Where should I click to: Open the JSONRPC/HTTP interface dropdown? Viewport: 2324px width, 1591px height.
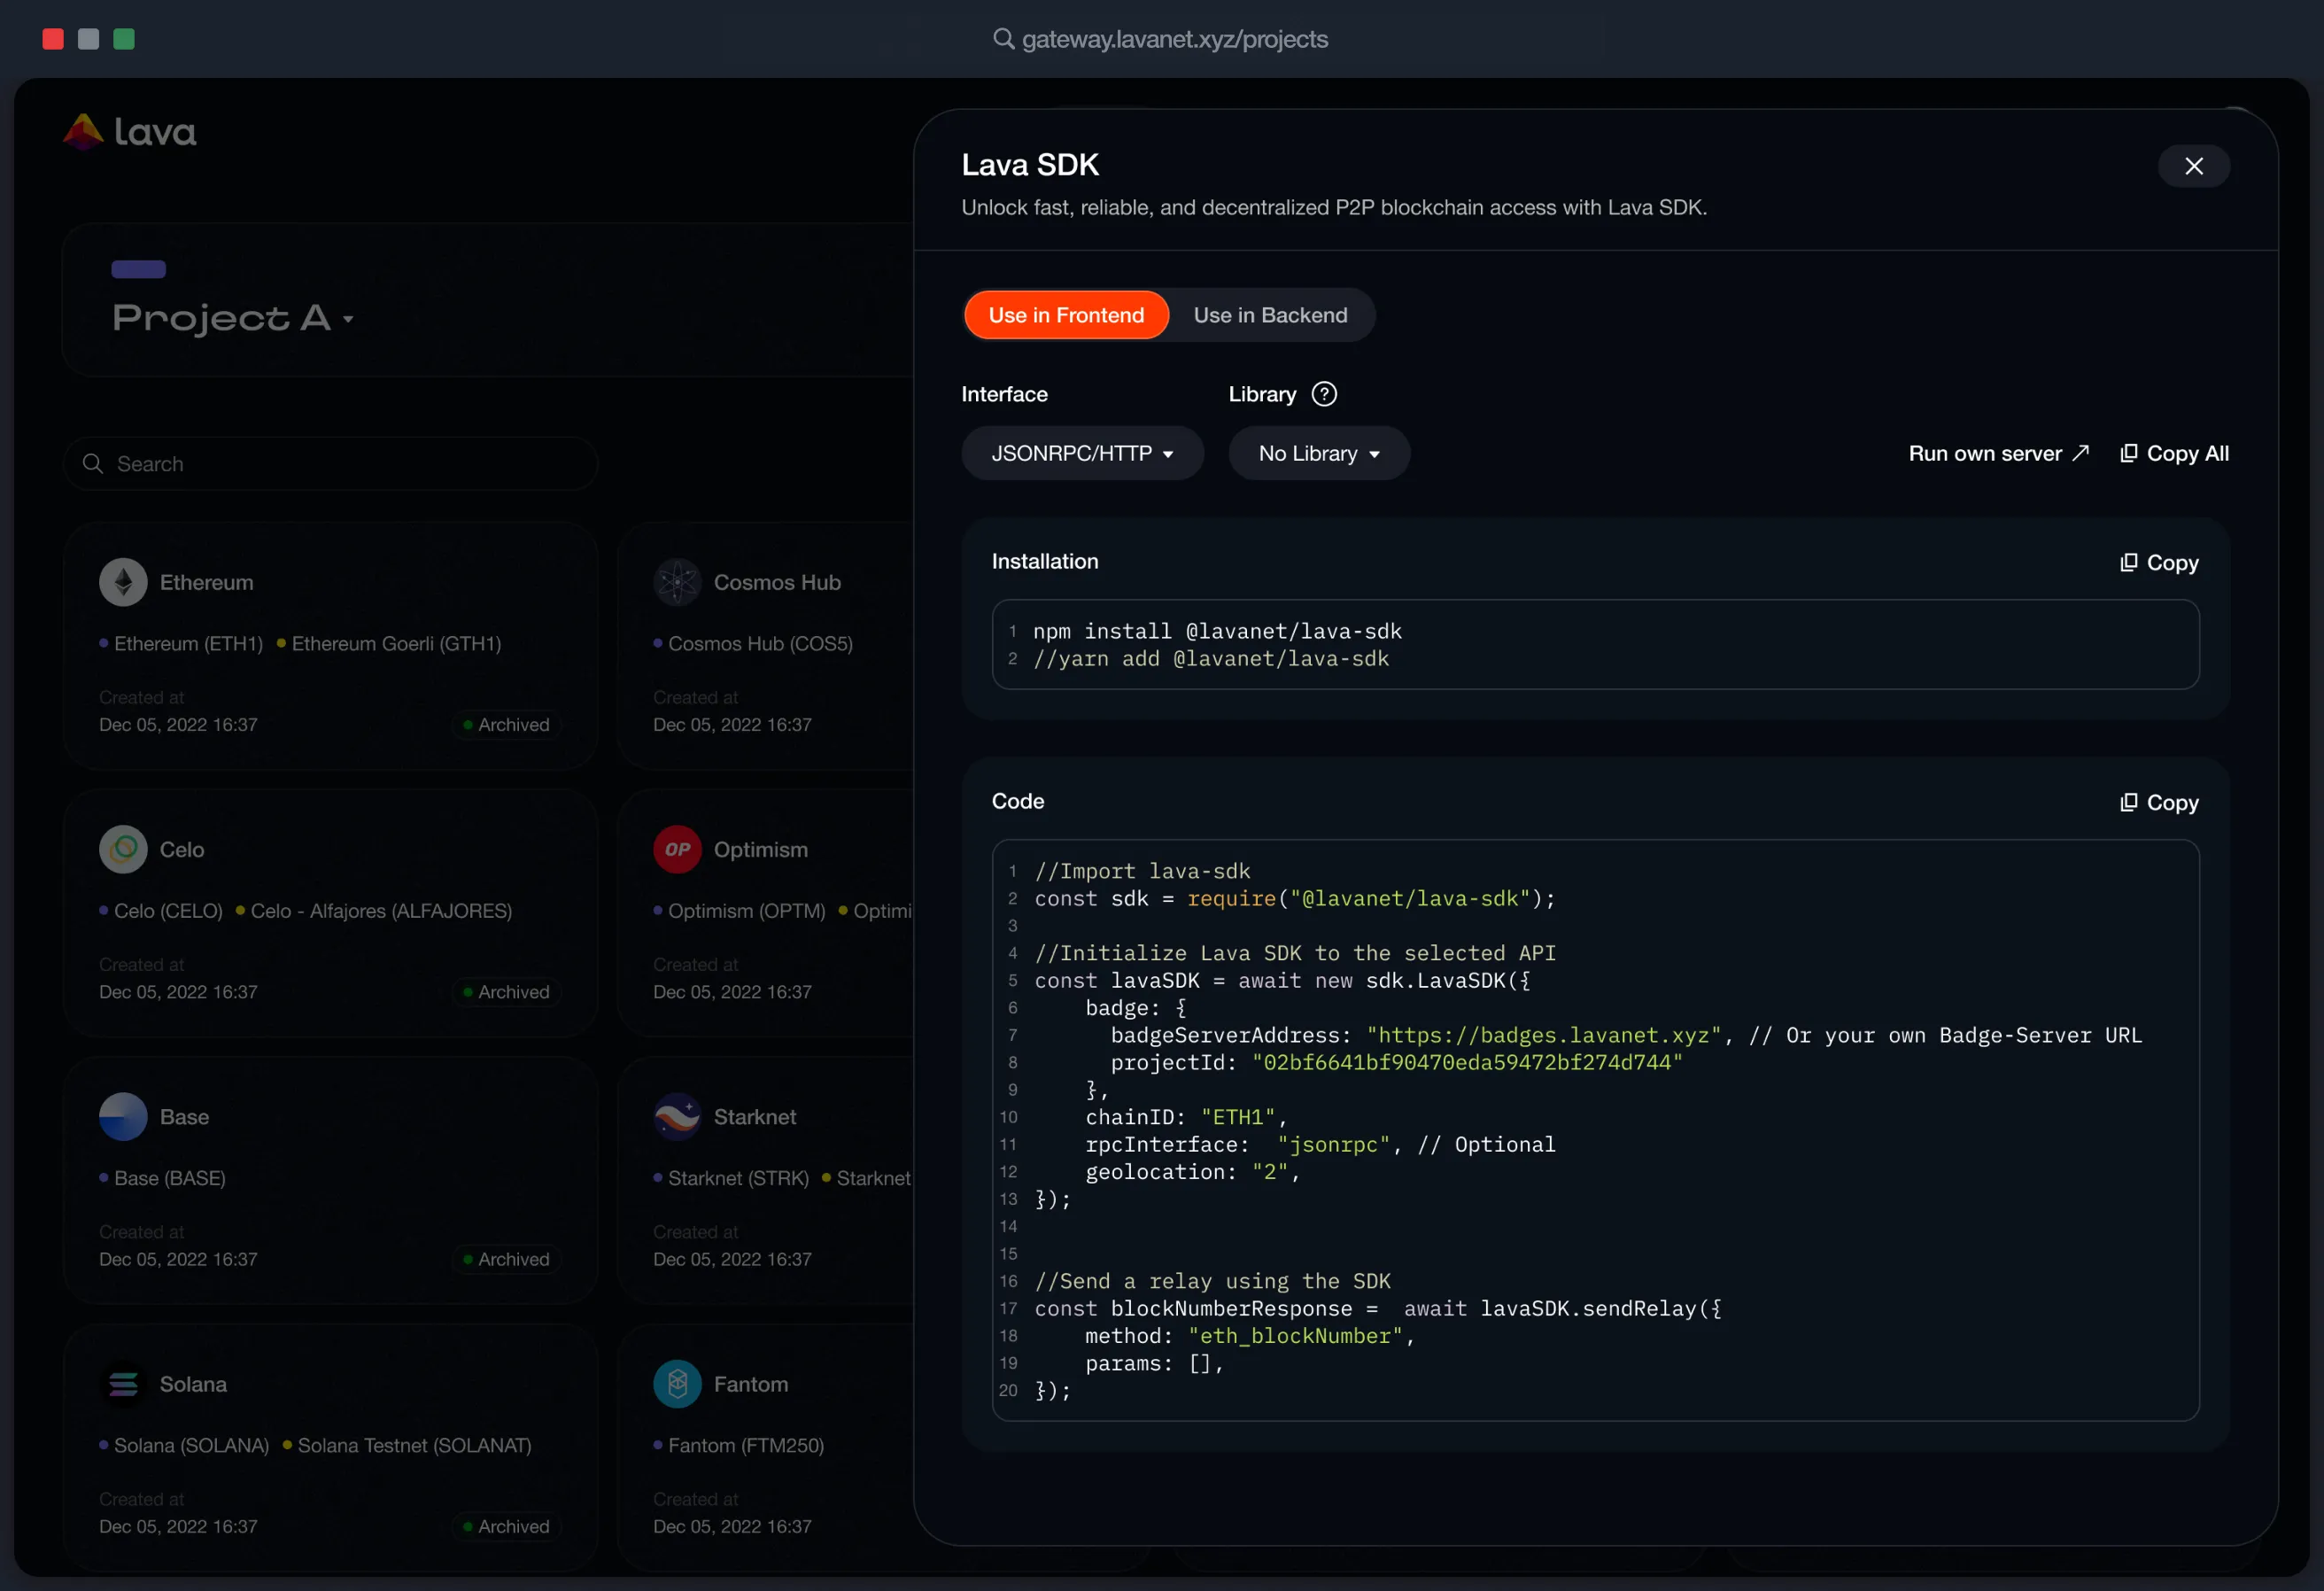1082,453
